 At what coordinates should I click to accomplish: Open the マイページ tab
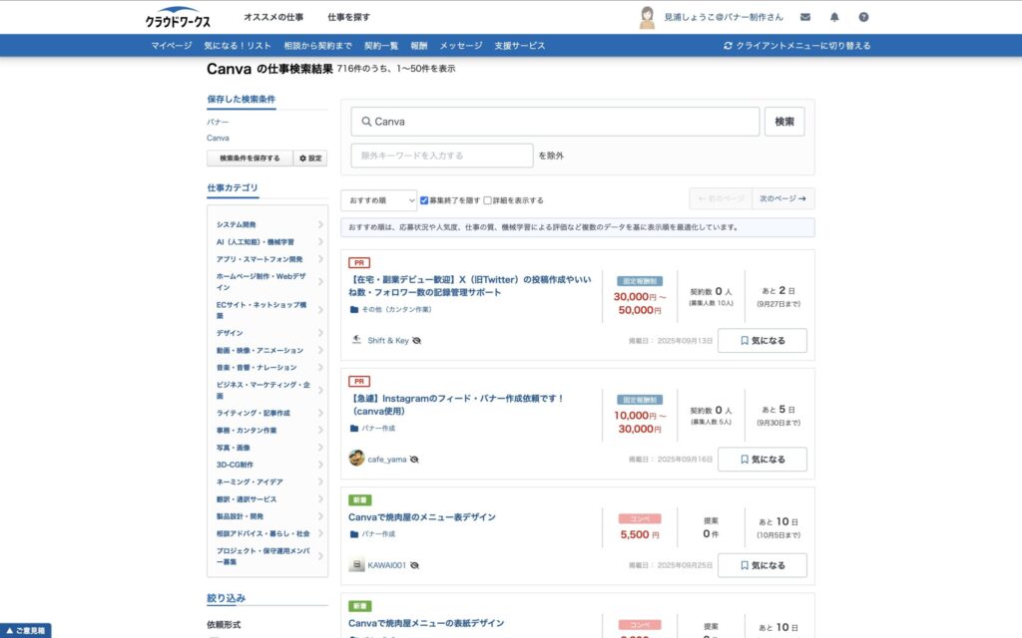click(x=171, y=46)
